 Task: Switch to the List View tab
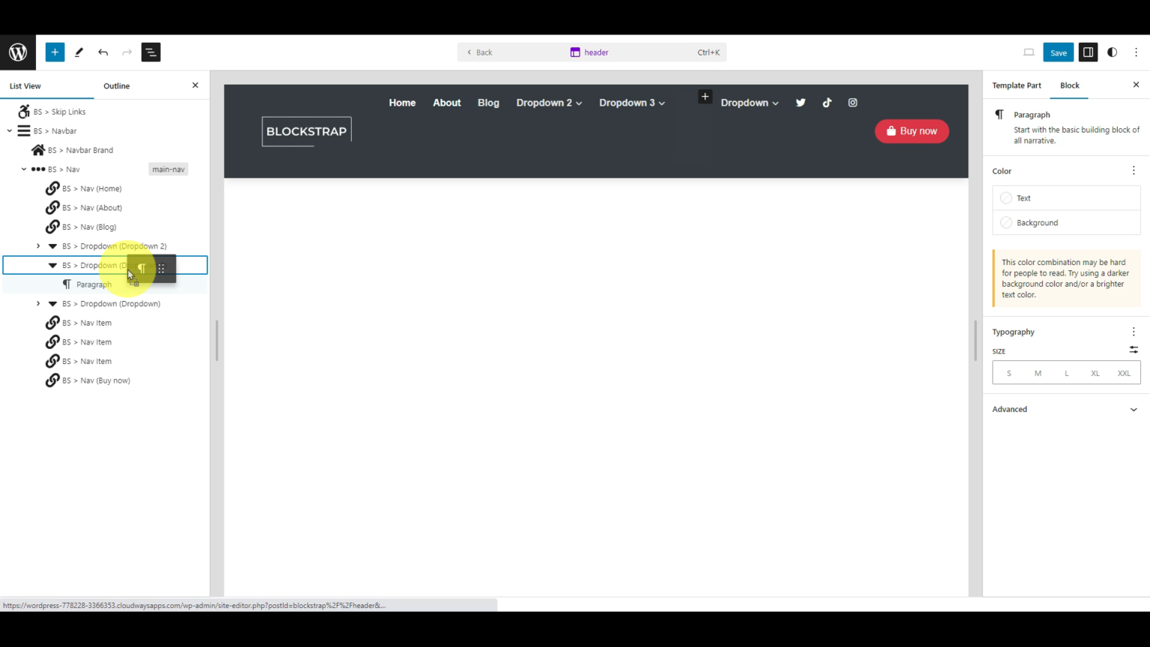pyautogui.click(x=25, y=86)
